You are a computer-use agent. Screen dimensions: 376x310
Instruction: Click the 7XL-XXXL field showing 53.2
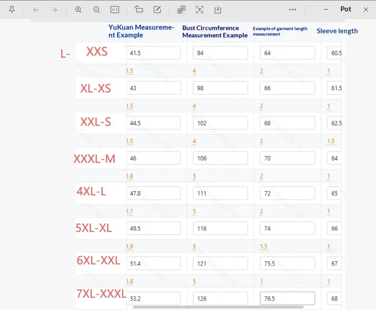click(x=154, y=298)
